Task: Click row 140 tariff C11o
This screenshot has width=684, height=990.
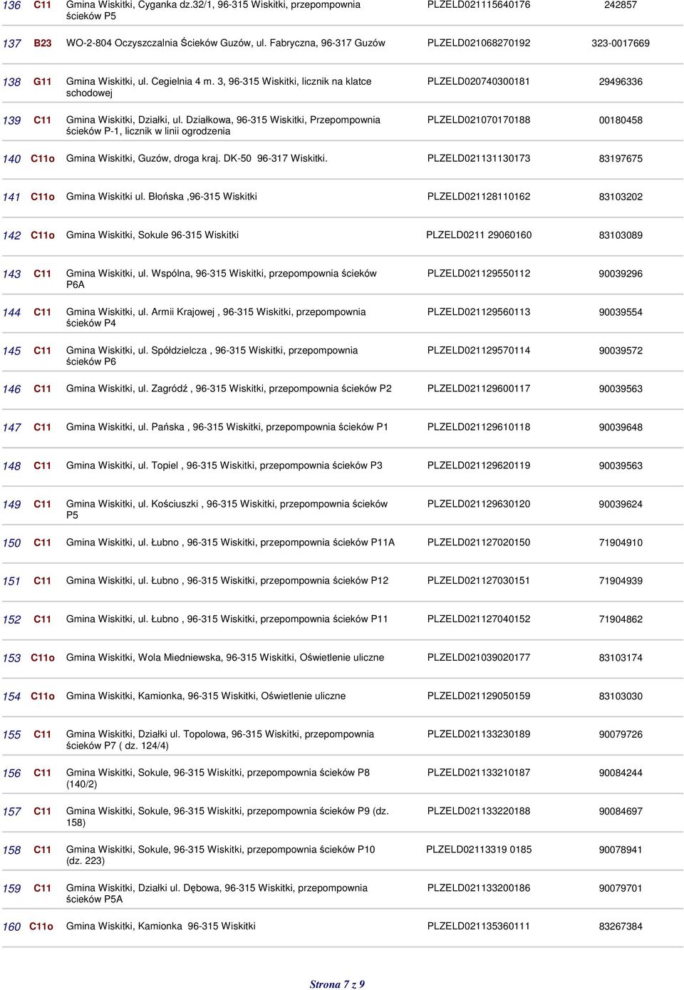Action: click(x=43, y=159)
